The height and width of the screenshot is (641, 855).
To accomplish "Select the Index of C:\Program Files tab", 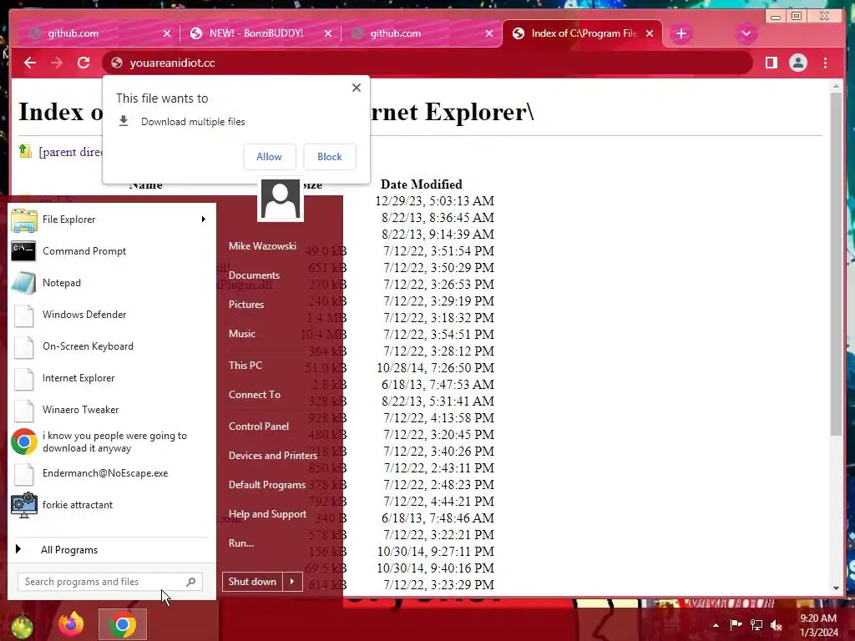I will pos(584,33).
